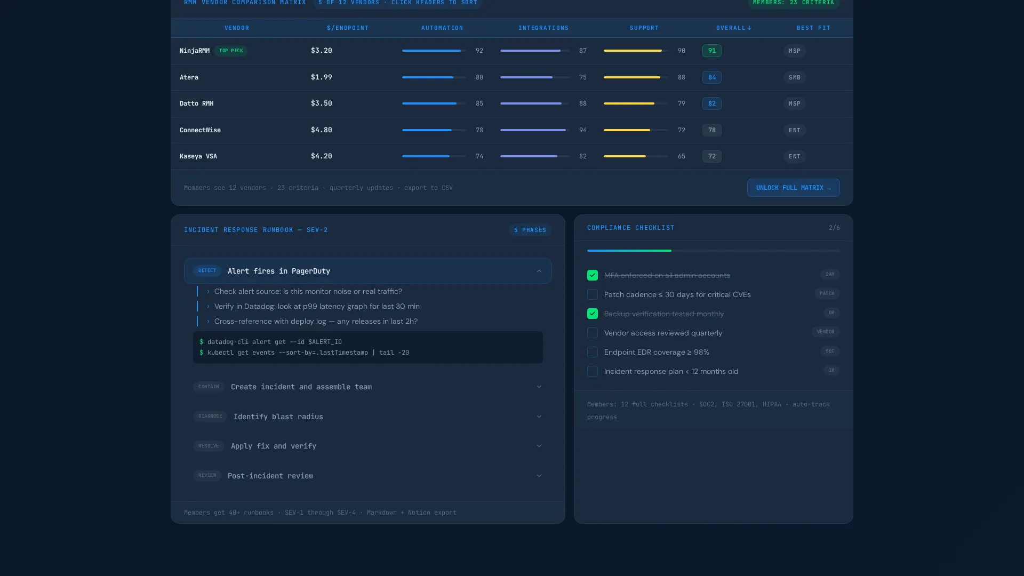Image resolution: width=1024 pixels, height=576 pixels.
Task: Click the MSP tag in NinjaRMM row
Action: click(x=795, y=51)
